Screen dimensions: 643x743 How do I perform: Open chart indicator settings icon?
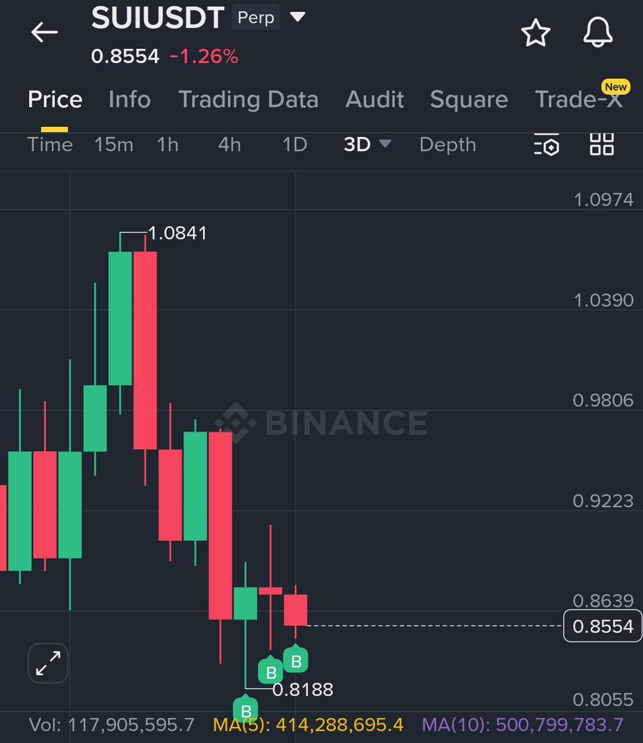[546, 144]
